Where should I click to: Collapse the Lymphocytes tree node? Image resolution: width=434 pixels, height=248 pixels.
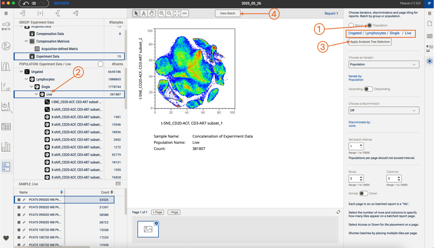coord(26,80)
